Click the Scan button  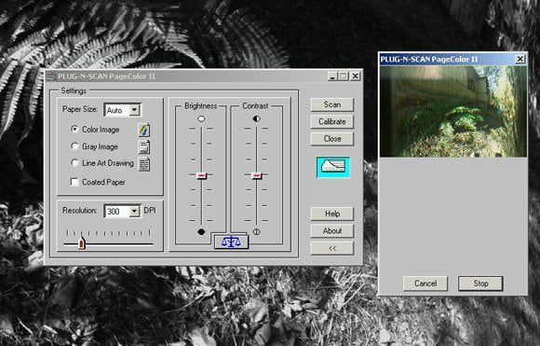[x=332, y=104]
